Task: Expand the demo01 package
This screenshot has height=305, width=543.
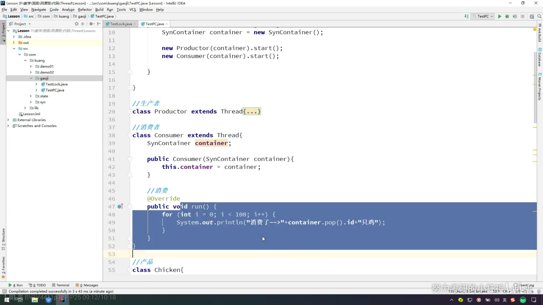Action: 31,66
